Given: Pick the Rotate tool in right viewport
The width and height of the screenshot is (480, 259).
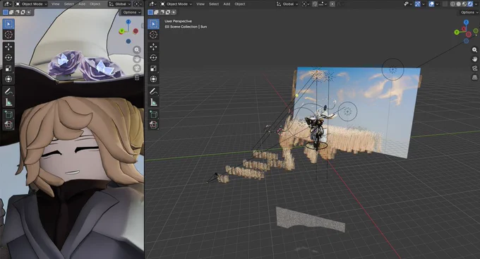Looking at the screenshot, I should tap(153, 58).
